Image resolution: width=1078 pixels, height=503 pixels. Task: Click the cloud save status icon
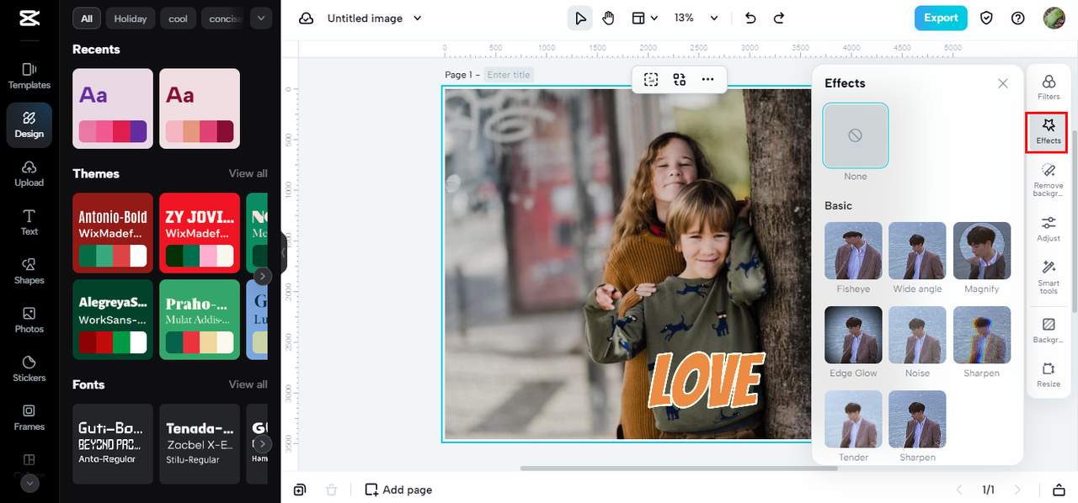click(307, 19)
